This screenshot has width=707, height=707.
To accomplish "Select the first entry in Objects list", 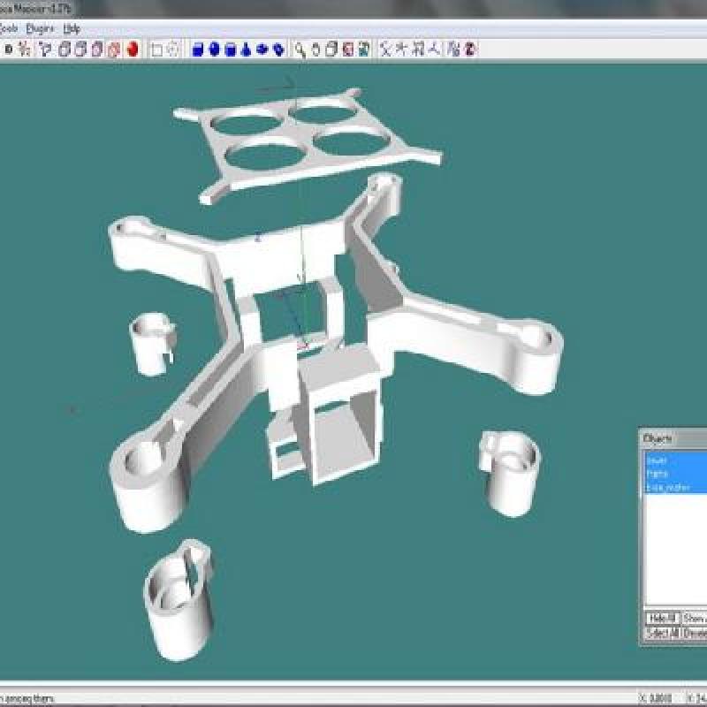I will (x=657, y=460).
